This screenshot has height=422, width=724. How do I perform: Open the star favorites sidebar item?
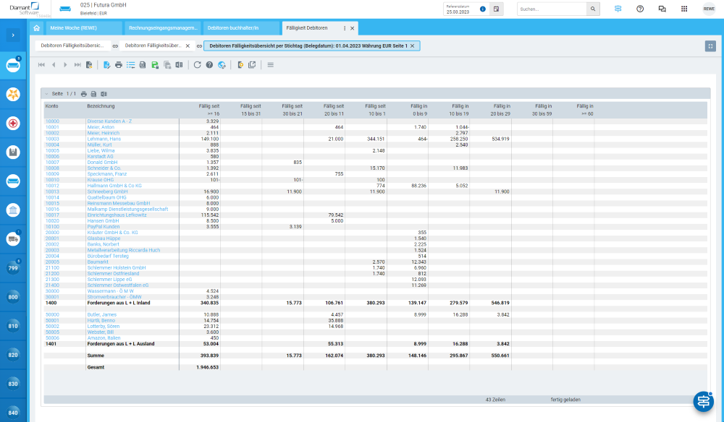pos(13,95)
